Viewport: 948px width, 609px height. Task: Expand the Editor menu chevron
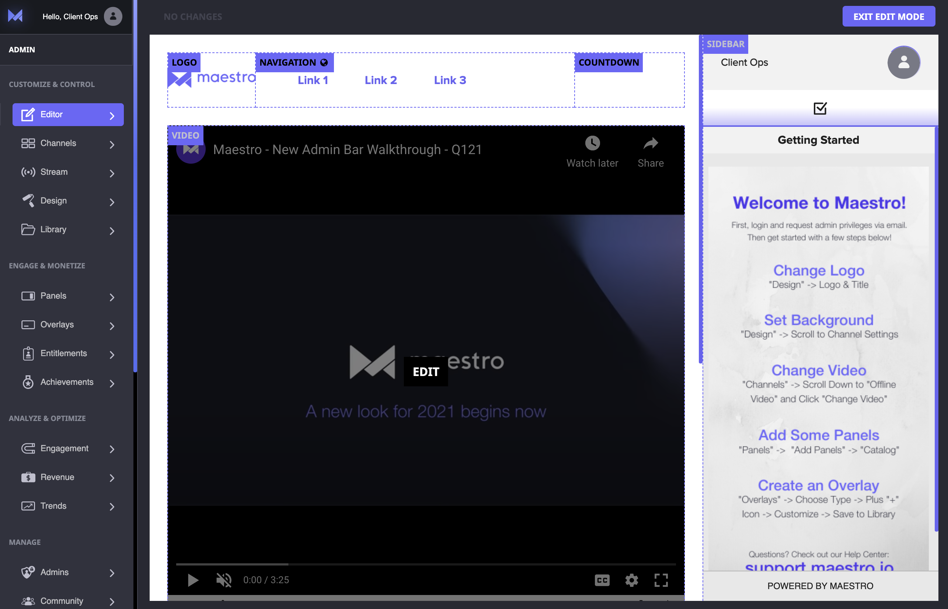click(112, 116)
